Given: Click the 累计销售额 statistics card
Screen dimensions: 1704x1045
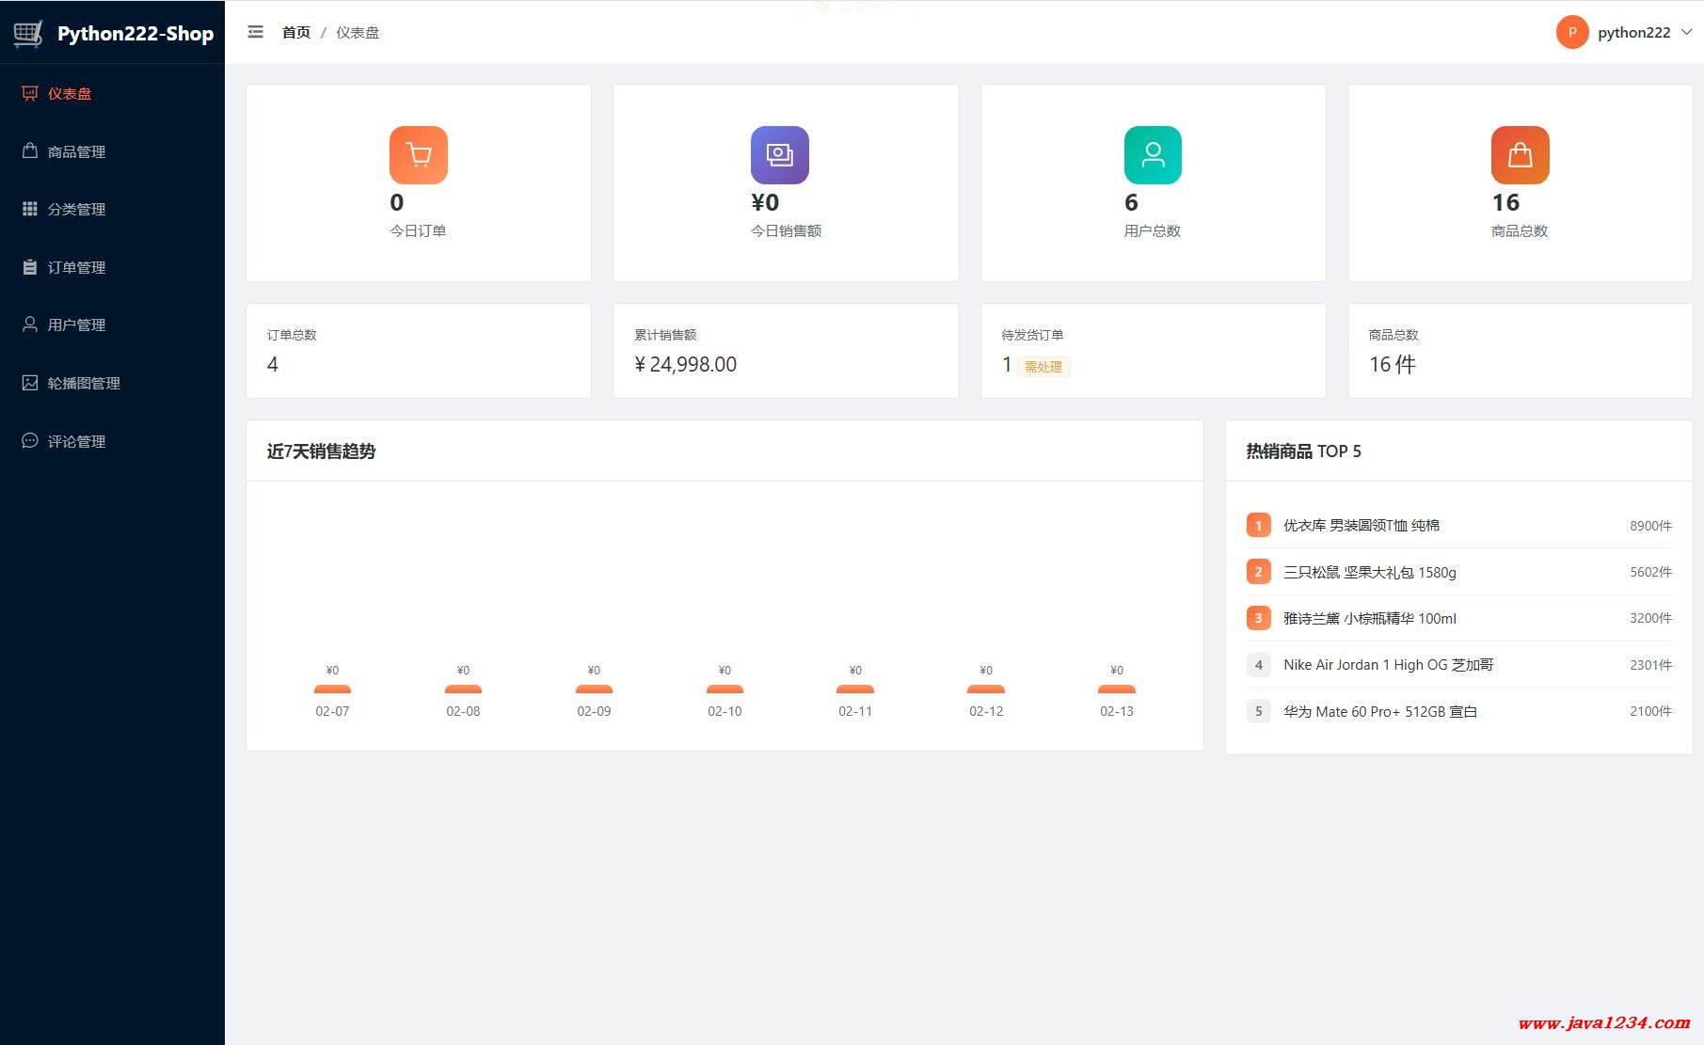Looking at the screenshot, I should click(x=786, y=351).
